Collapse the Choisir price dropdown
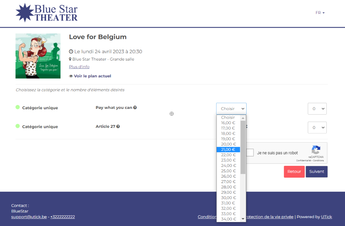This screenshot has width=345, height=226. tap(231, 109)
